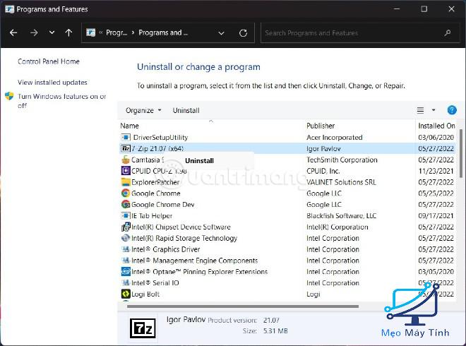Select the Google Chrome Dev icon
Viewport: 466px width, 346px height.
(126, 205)
